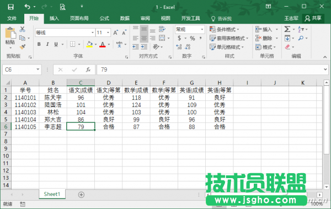331x209 pixels.
Task: Click the AutoSum sigma icon
Action: (287, 29)
